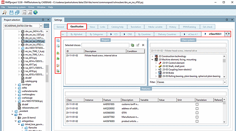This screenshot has width=236, height=131.
Task: Check translation box for AAO677002 row
Action: tap(197, 117)
